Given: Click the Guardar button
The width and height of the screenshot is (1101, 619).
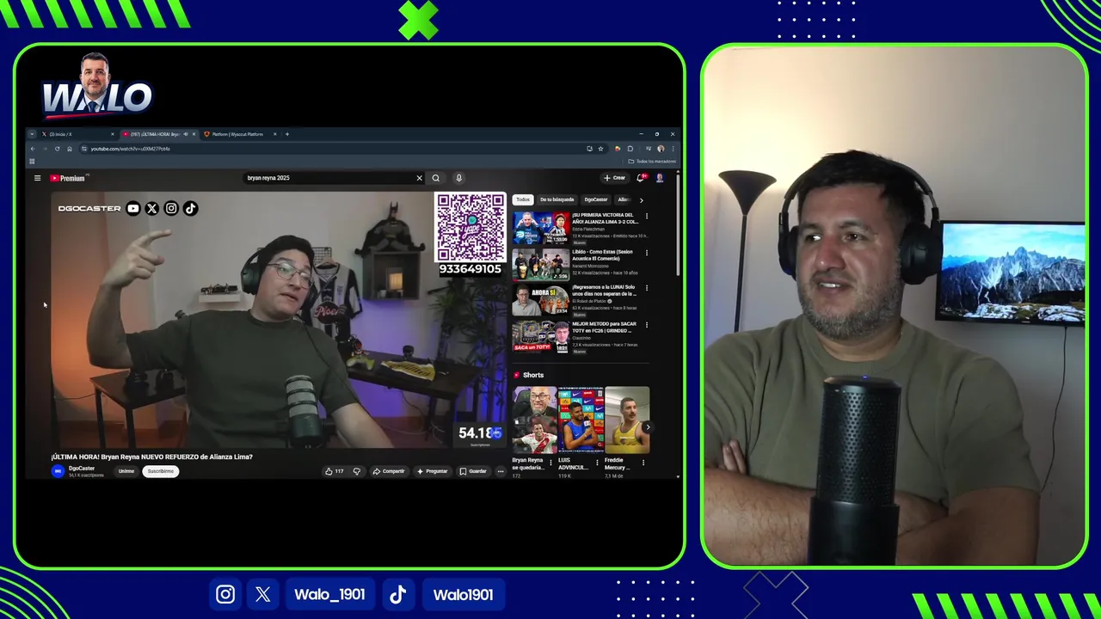Looking at the screenshot, I should click(473, 471).
